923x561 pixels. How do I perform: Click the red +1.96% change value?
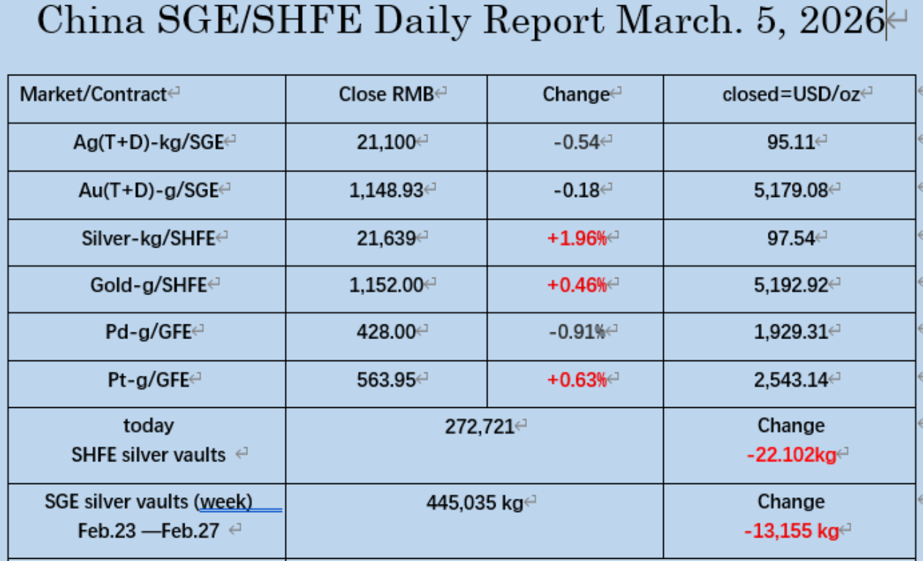(x=577, y=238)
